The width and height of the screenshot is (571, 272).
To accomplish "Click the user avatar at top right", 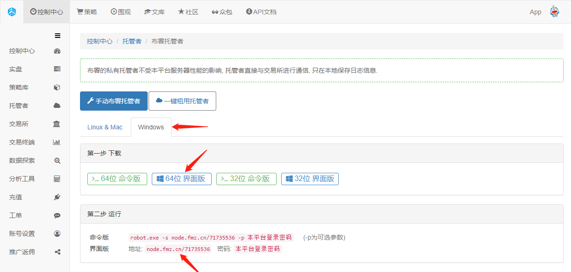I will coord(554,12).
